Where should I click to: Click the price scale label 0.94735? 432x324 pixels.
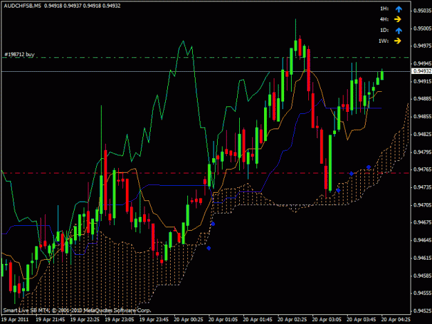point(422,187)
